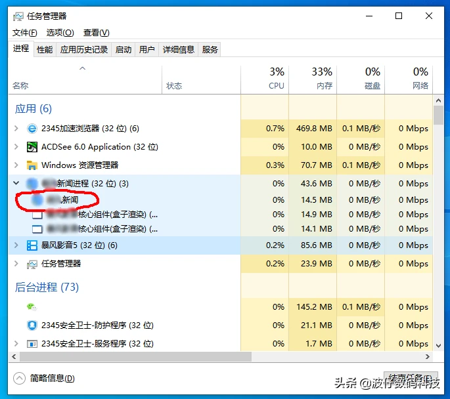Viewport: 450px width, 399px height.
Task: Click vertical scrollbar up arrow
Action: point(438,100)
